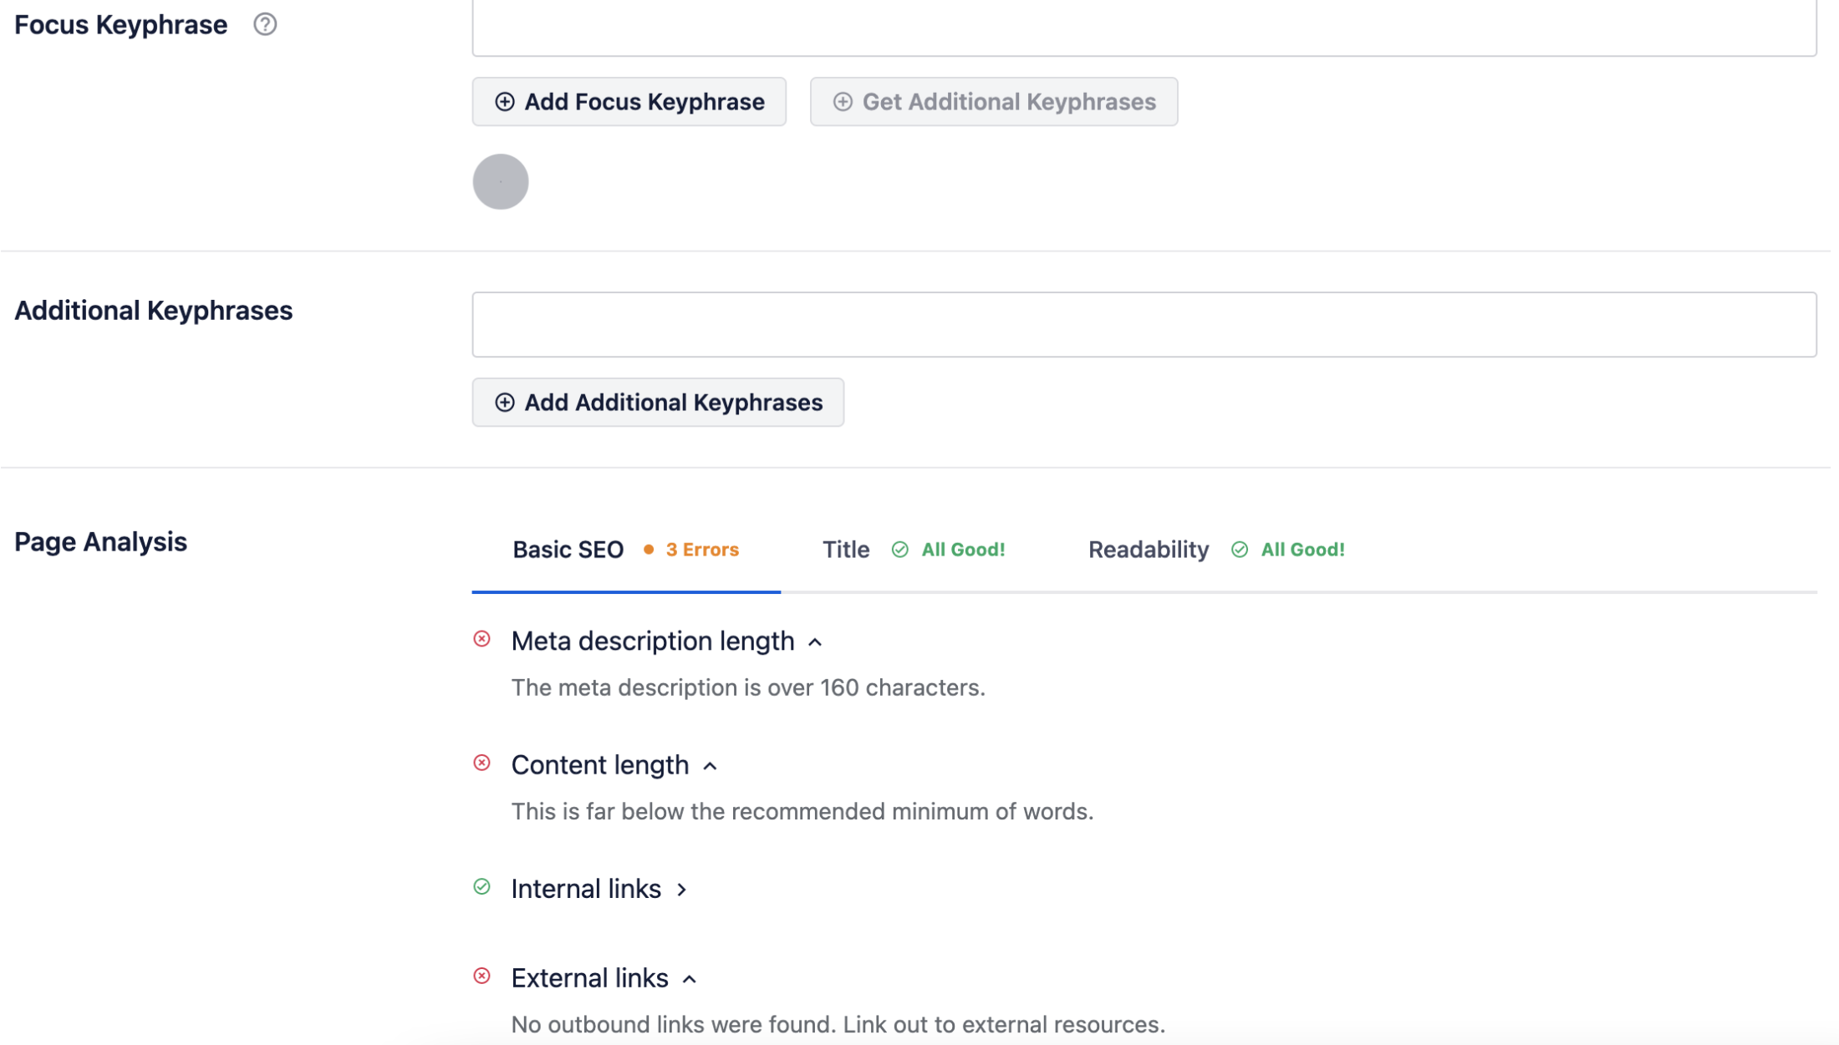Click the red error icon beside Content length
Image resolution: width=1839 pixels, height=1045 pixels.
[481, 763]
